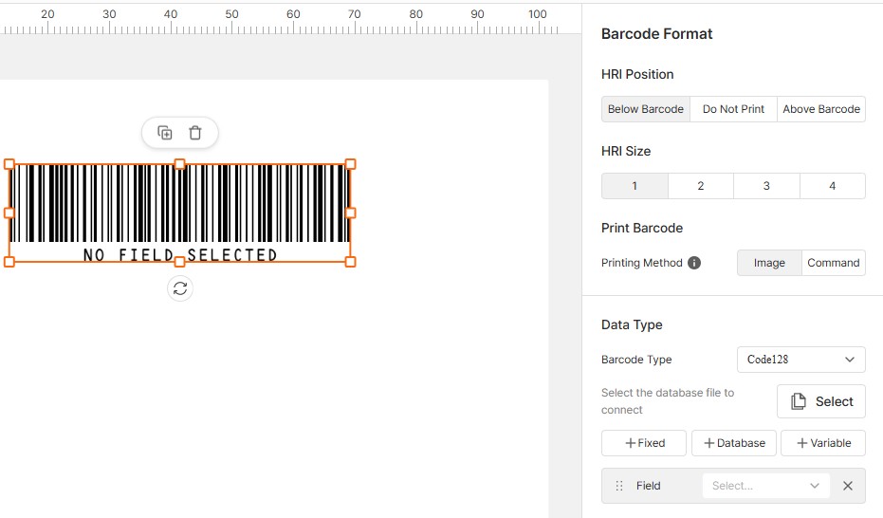Viewport: 883px width, 518px height.
Task: Grab the Field row drag handle
Action: (619, 486)
